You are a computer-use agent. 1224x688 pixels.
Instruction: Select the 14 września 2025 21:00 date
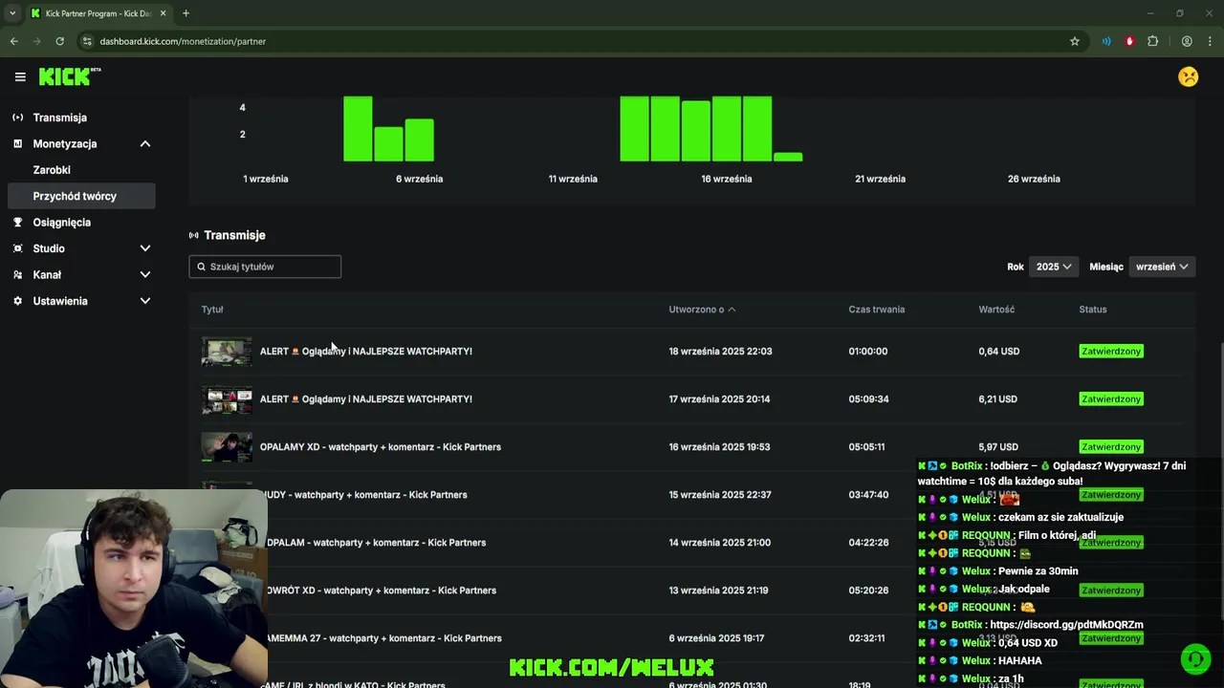[719, 543]
